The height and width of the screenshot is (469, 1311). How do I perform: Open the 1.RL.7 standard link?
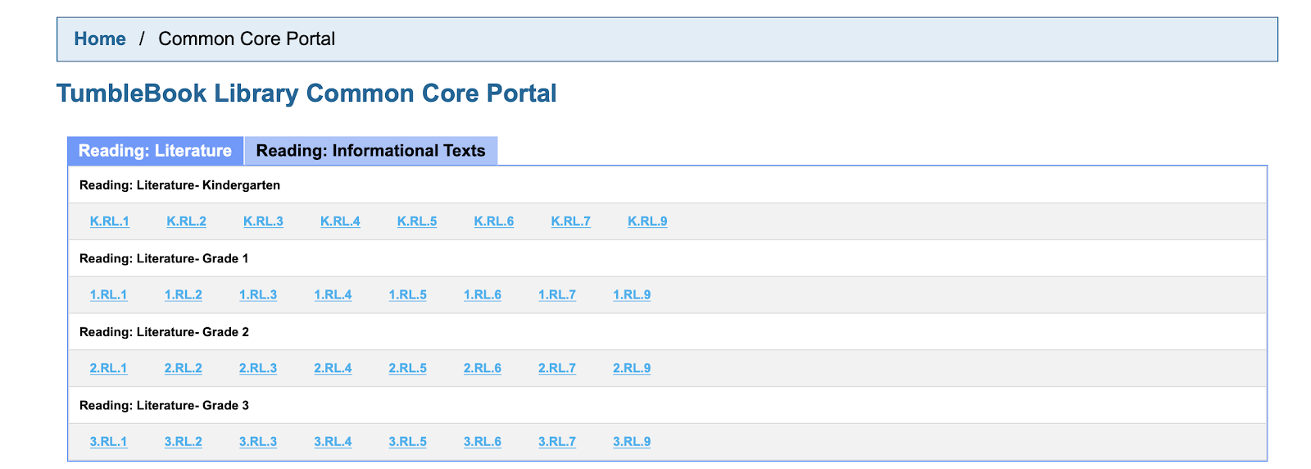pyautogui.click(x=557, y=295)
